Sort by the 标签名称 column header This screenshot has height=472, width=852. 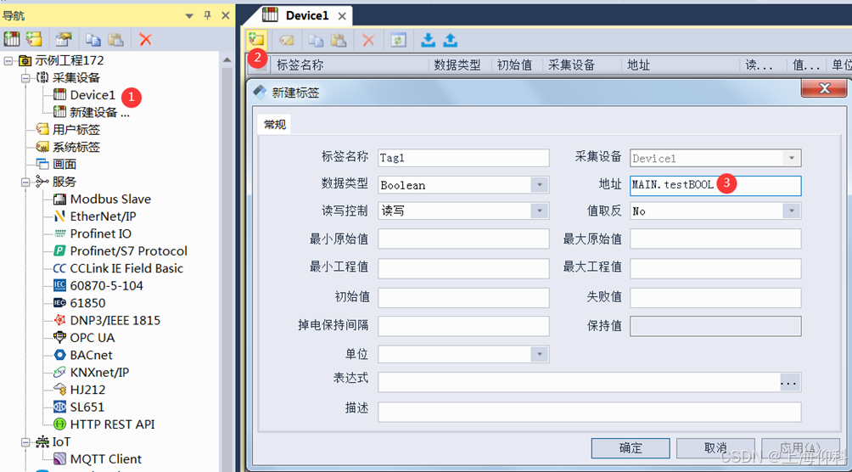[x=300, y=65]
